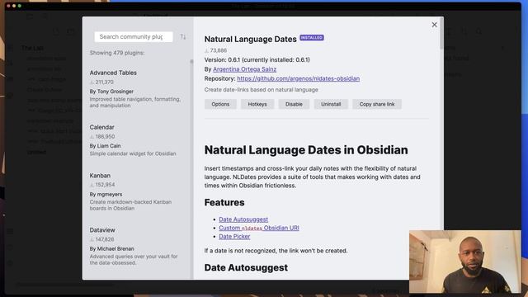Viewport: 528px width, 297px height.
Task: Uninstall the Natural Language Dates plugin
Action: pos(331,104)
